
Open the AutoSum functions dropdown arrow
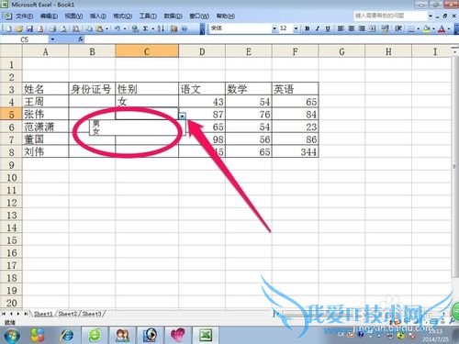point(152,28)
